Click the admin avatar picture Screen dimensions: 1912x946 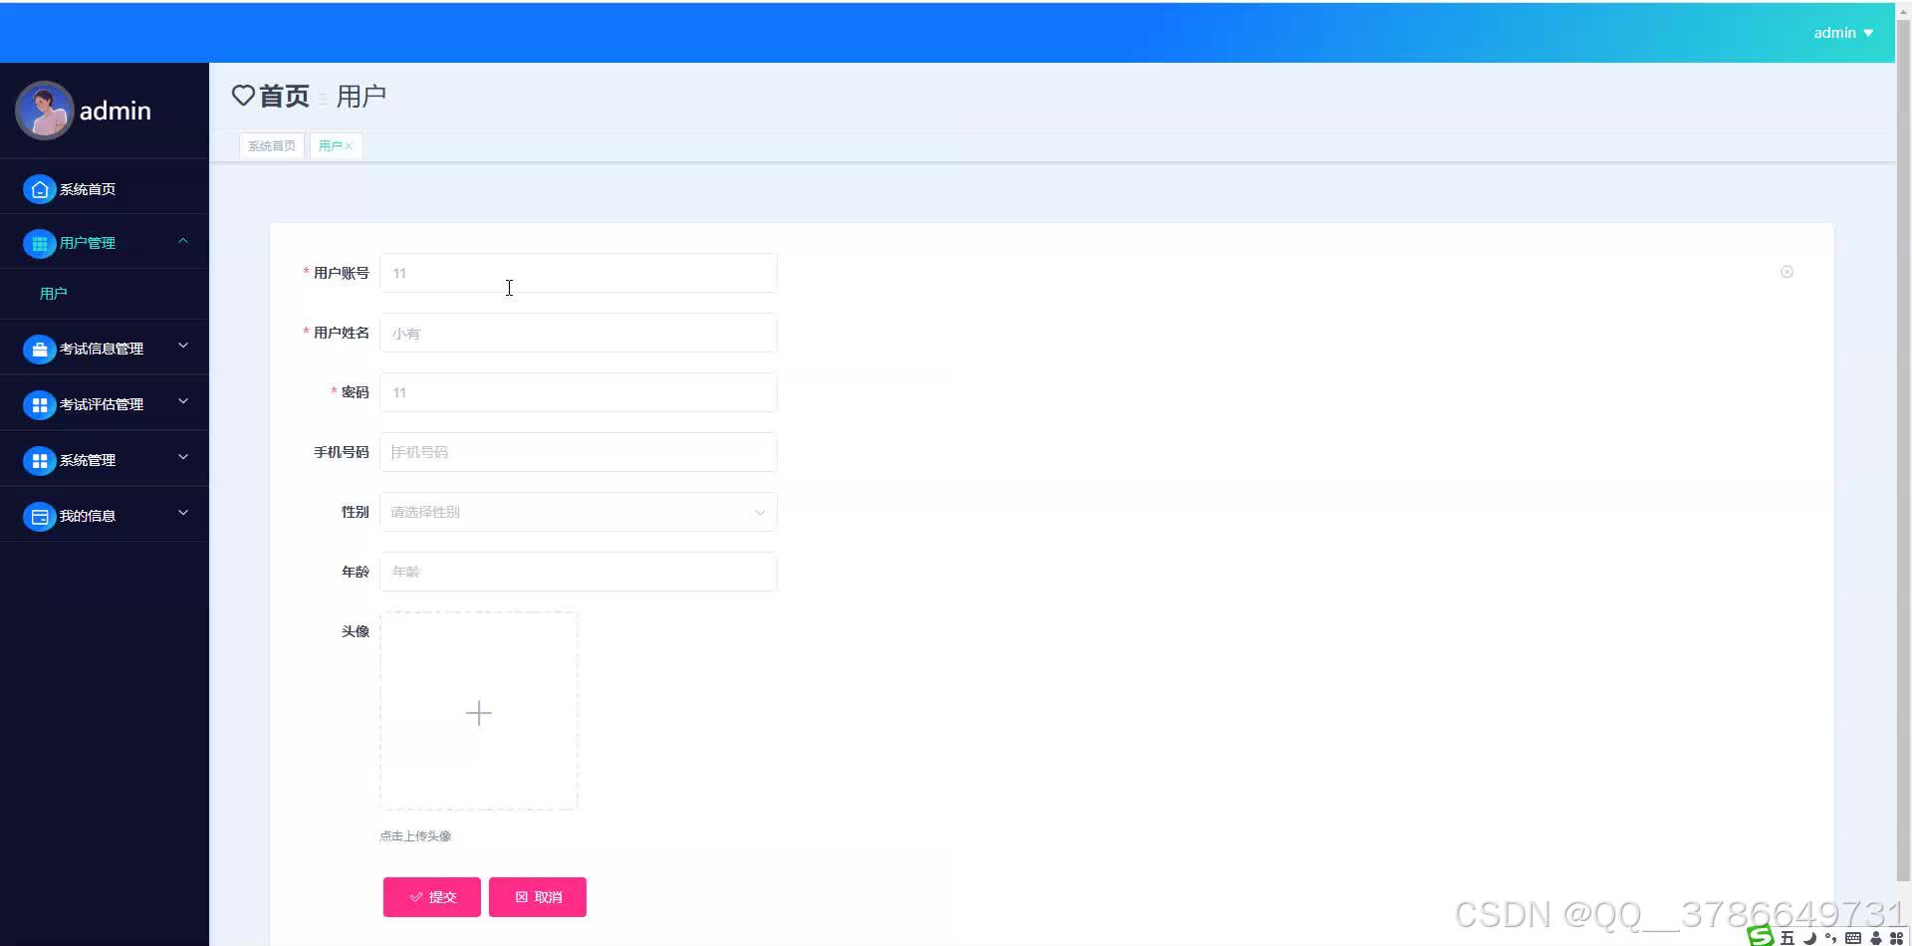click(x=44, y=110)
